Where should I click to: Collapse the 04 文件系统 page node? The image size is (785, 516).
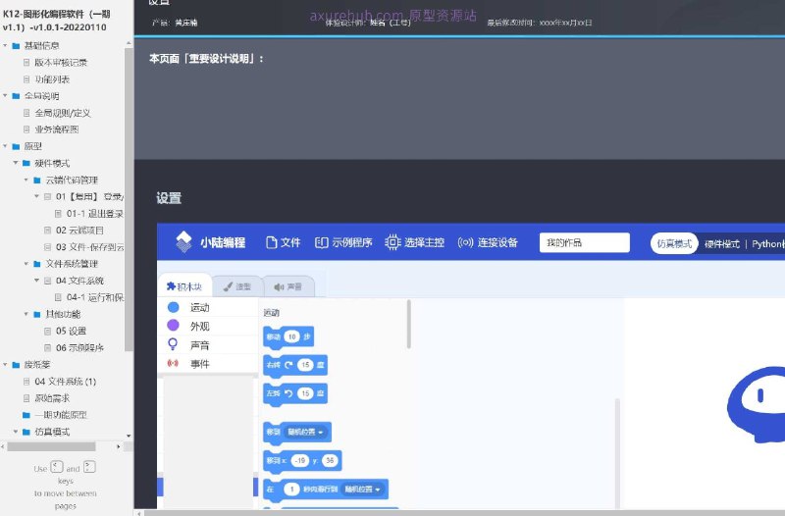coord(36,281)
